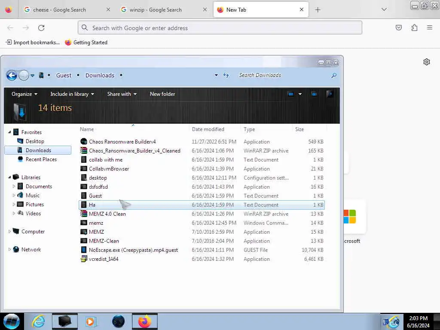Open the recent locations dropdown arrow
Viewport: 440px width, 330px height.
33,76
